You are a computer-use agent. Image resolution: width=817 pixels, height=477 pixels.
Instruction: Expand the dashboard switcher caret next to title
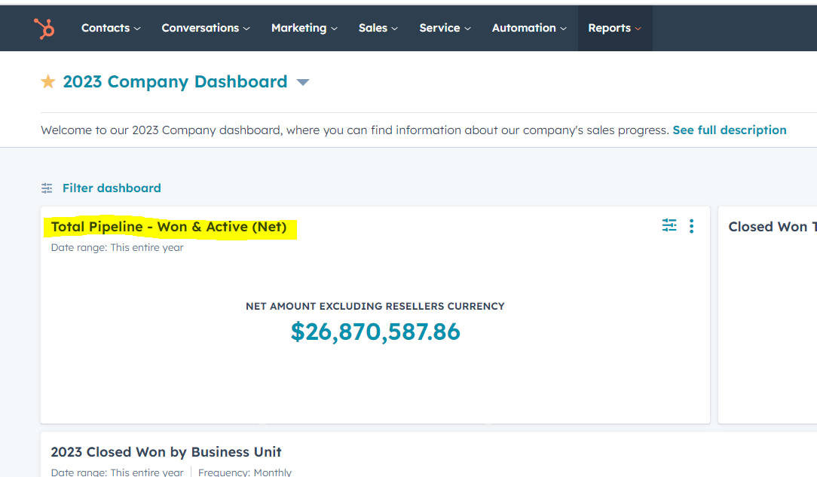[303, 82]
